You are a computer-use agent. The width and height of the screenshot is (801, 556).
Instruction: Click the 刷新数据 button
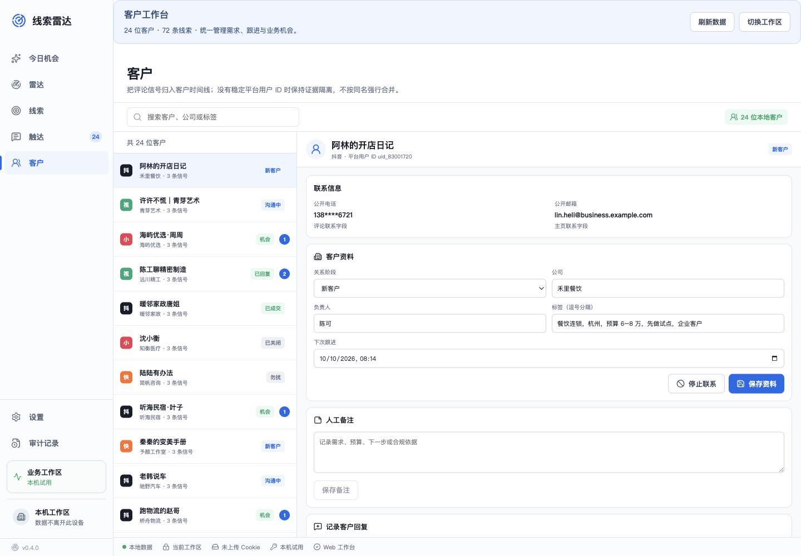(712, 22)
